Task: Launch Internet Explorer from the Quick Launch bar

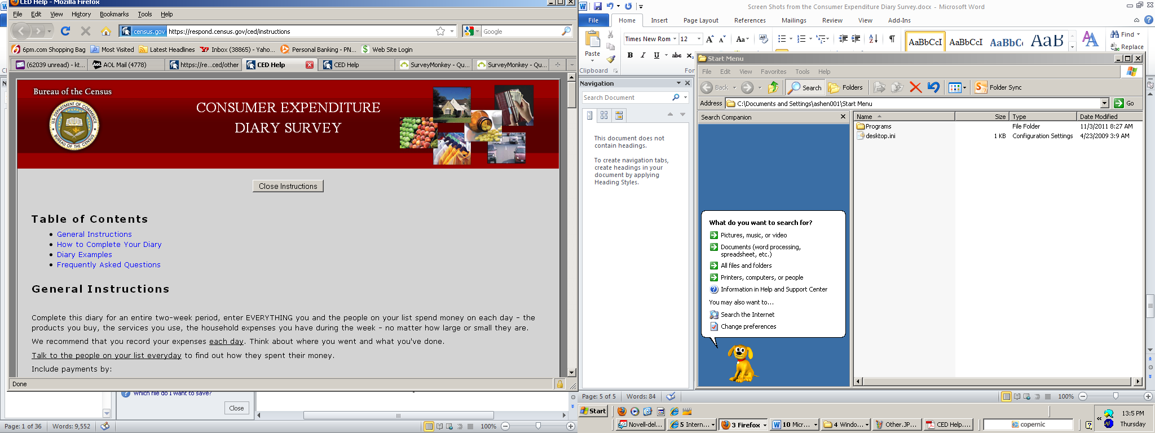Action: pos(674,412)
